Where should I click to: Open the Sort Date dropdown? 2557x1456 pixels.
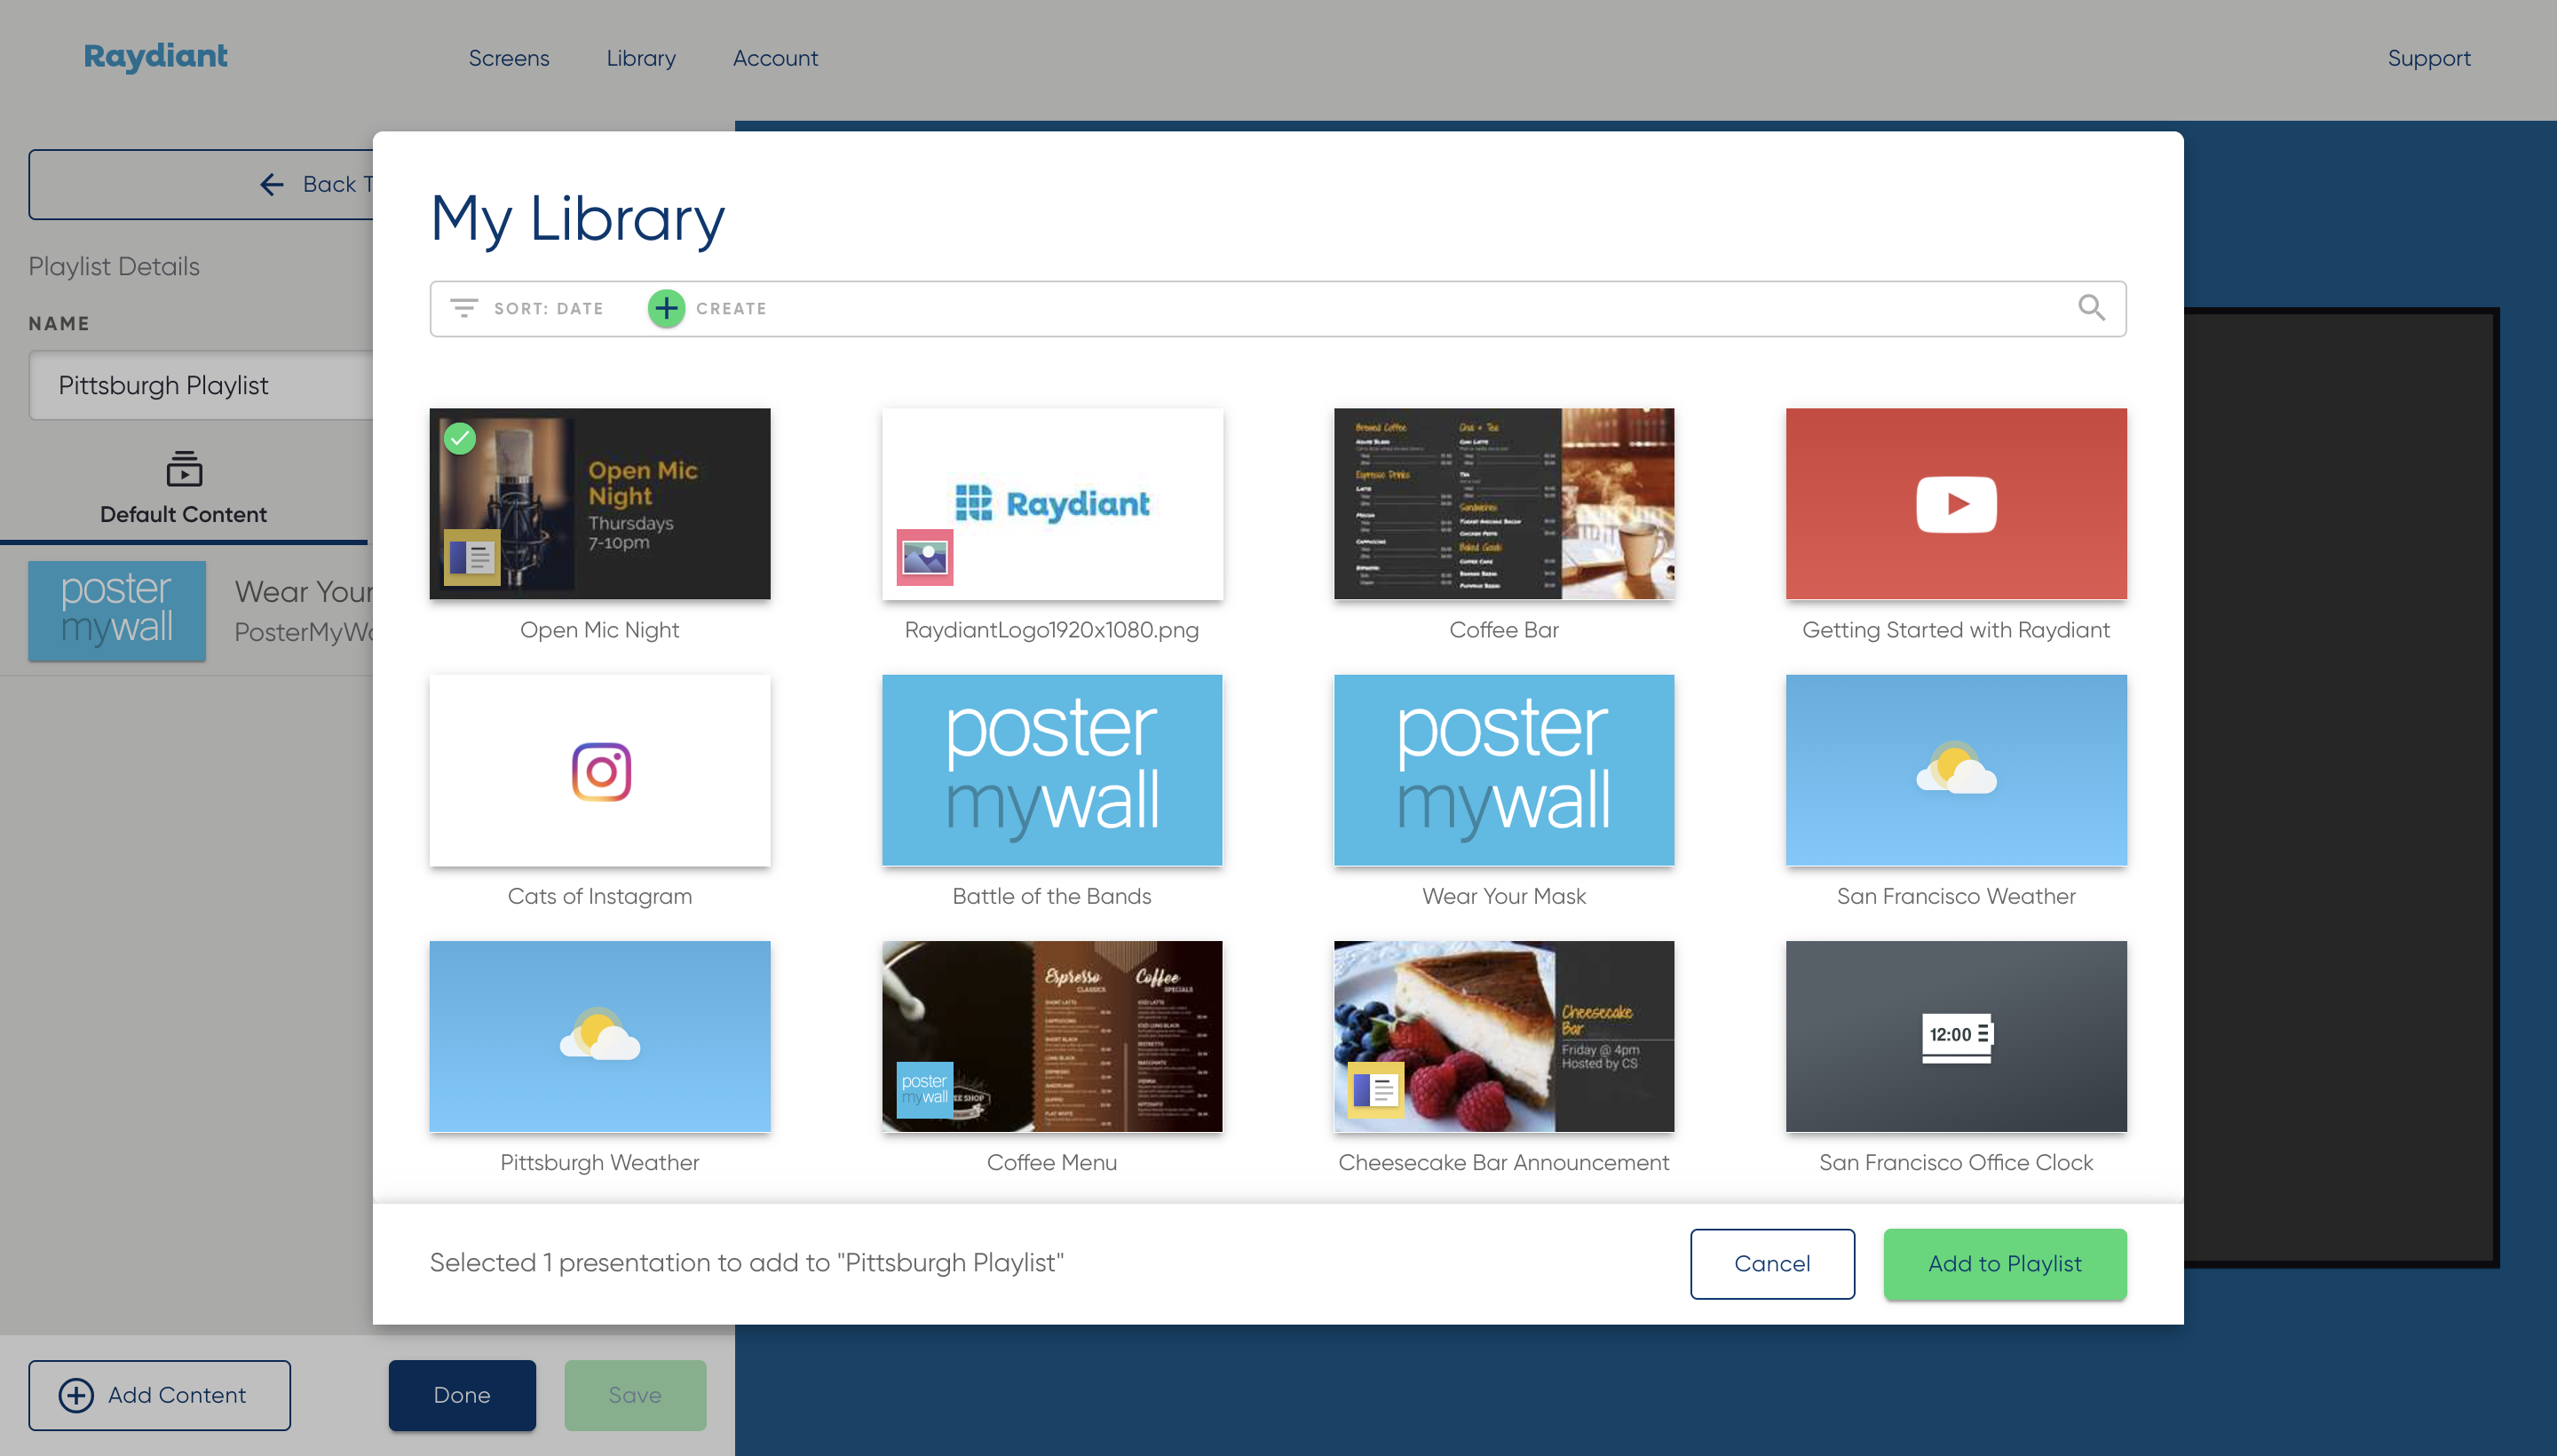coord(525,307)
